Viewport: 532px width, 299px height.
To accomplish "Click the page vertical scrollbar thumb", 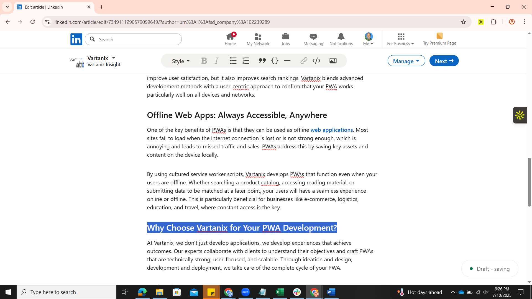I will (529, 182).
